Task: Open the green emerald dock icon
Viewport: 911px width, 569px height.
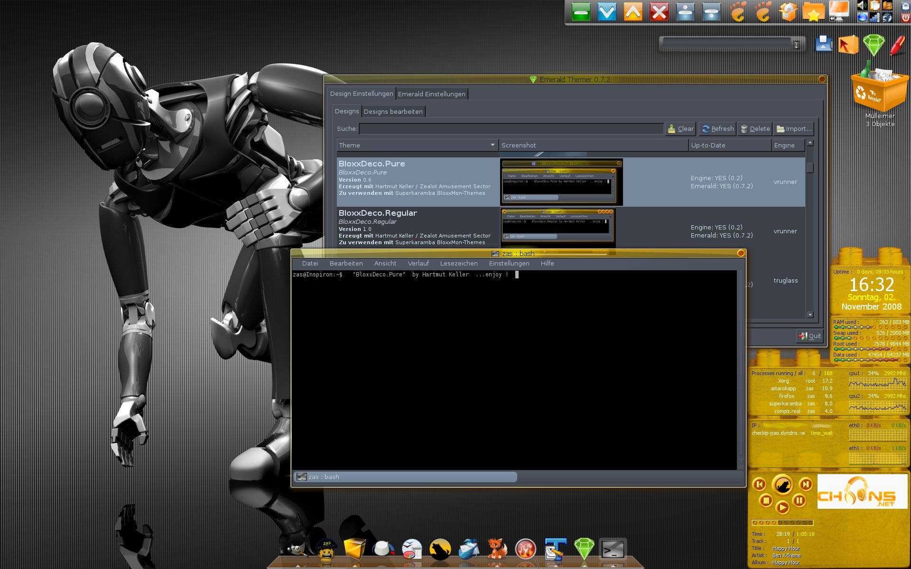Action: click(584, 549)
